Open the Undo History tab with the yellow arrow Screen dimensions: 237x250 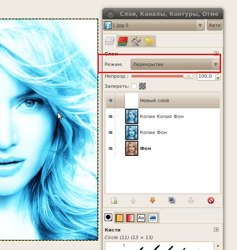pos(149,41)
